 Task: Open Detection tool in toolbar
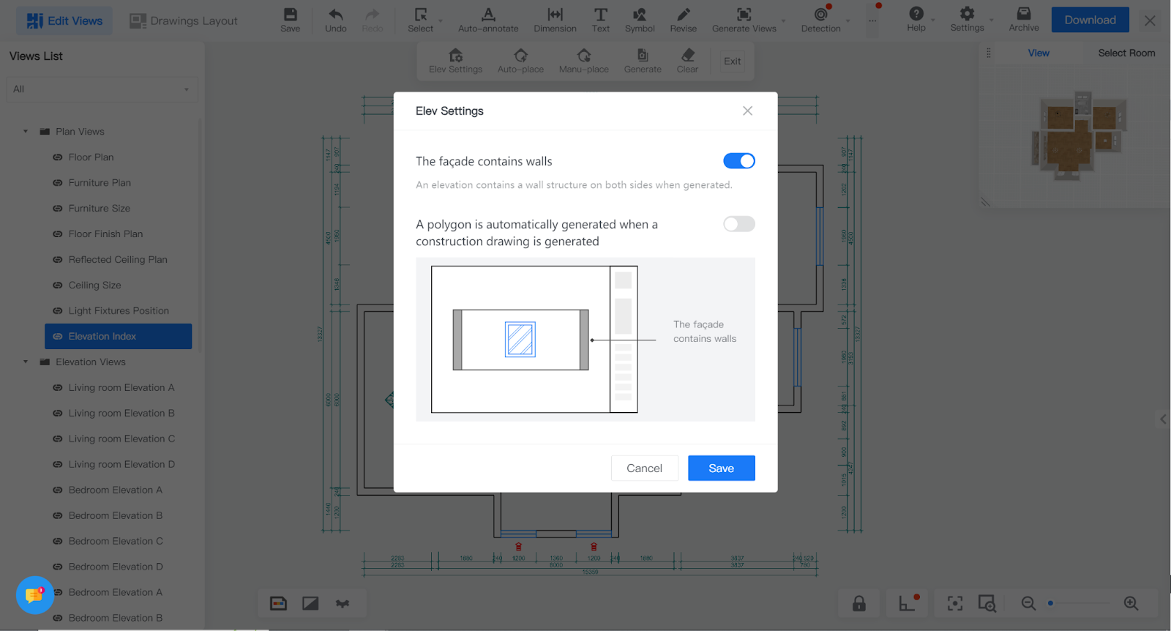click(x=820, y=15)
